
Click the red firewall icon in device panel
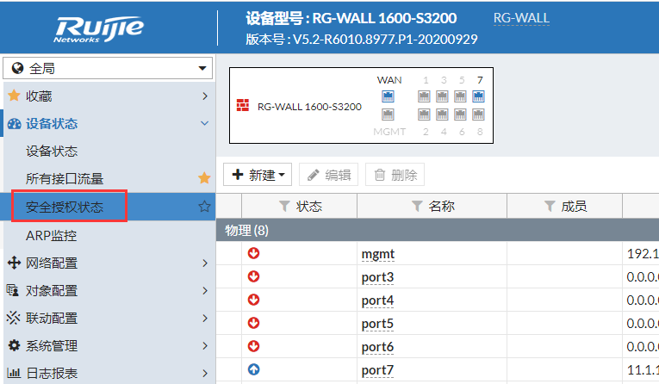tap(243, 105)
